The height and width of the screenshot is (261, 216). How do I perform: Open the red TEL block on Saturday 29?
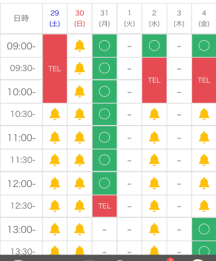click(x=55, y=69)
